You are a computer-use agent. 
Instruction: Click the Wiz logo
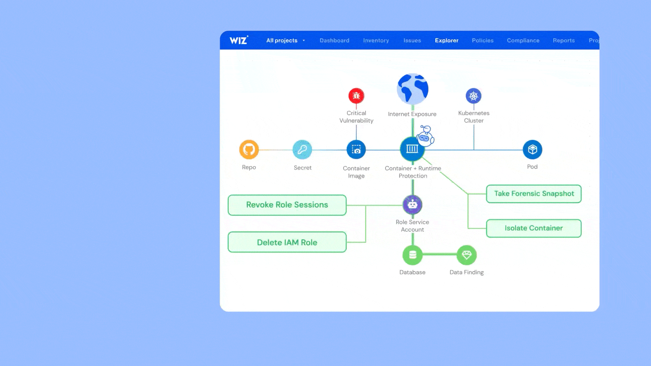(239, 40)
